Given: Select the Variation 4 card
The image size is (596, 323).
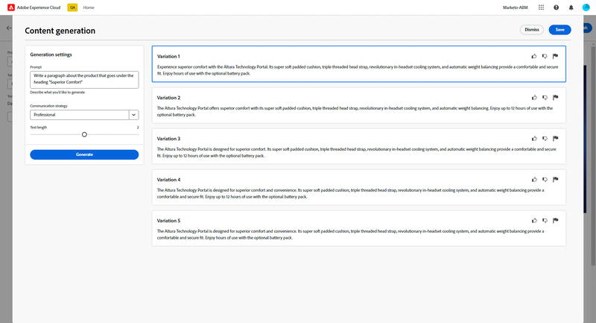Looking at the screenshot, I should (359, 187).
